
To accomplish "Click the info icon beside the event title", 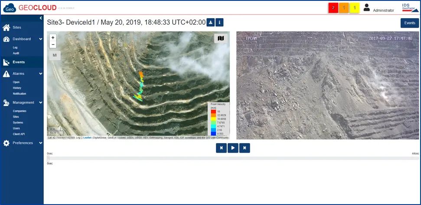I will [x=219, y=22].
